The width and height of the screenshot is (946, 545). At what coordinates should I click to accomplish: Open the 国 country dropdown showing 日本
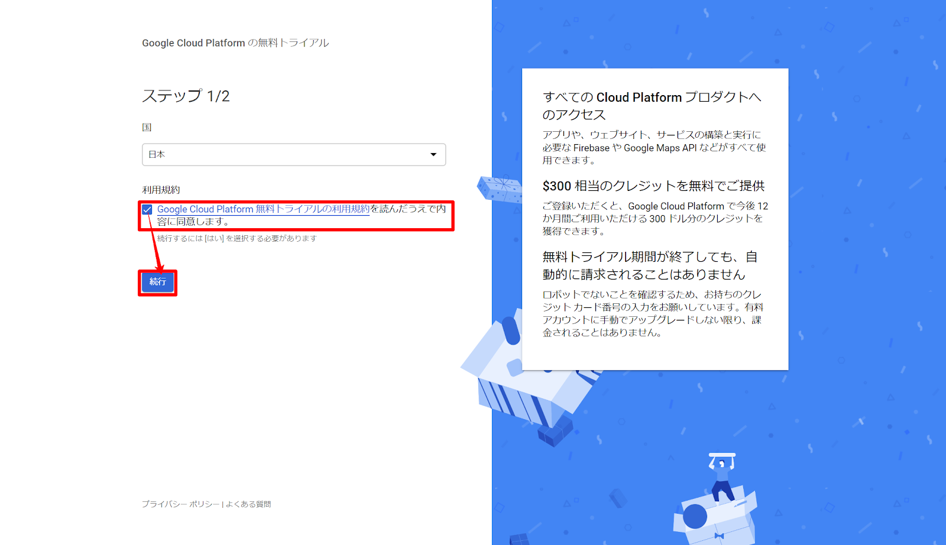tap(294, 154)
